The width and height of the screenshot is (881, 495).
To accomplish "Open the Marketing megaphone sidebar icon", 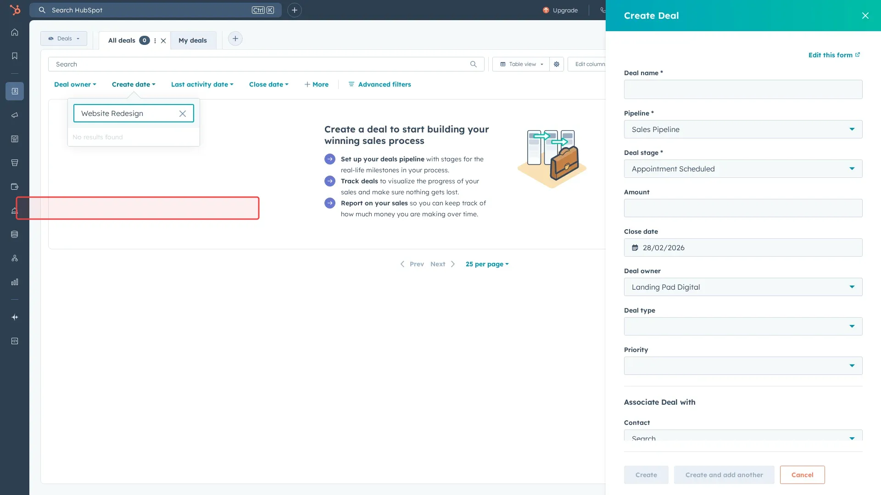I will click(15, 115).
